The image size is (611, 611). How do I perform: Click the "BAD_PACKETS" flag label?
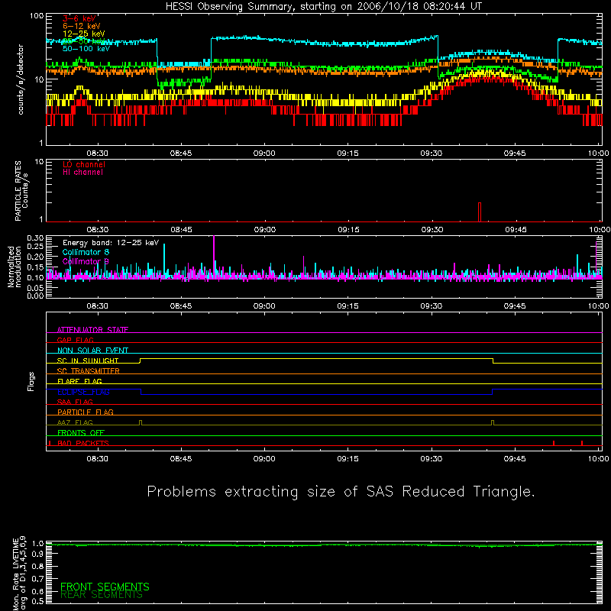(x=83, y=443)
